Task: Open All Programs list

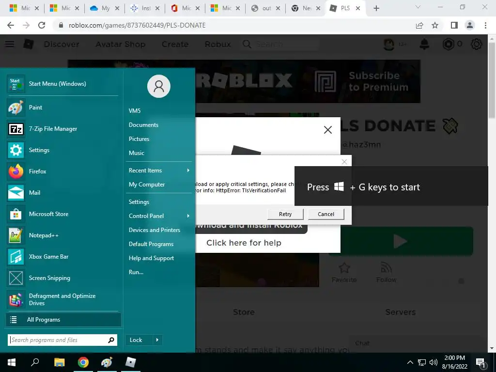Action: 63,320
